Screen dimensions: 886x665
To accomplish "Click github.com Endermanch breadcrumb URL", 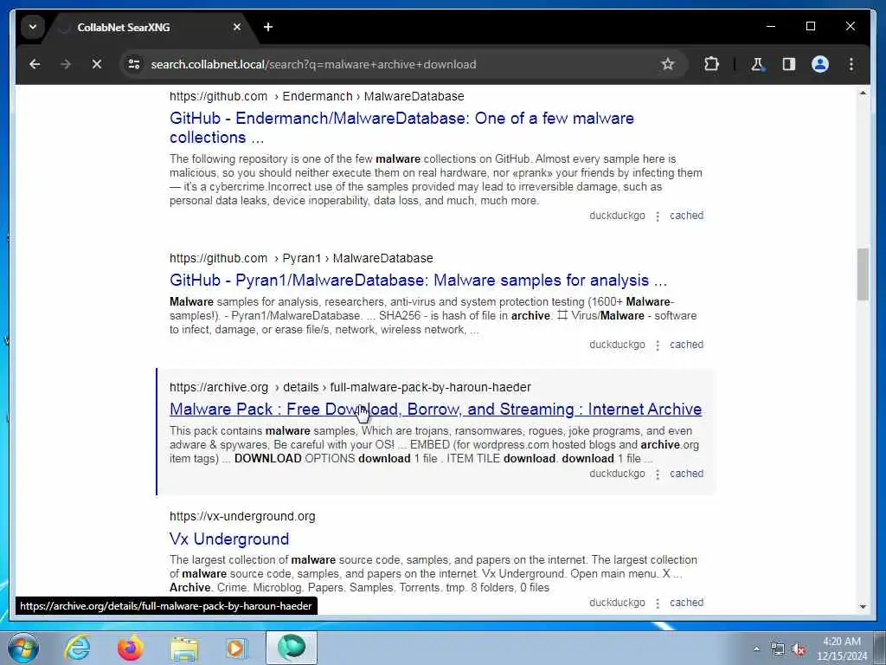I will point(317,97).
